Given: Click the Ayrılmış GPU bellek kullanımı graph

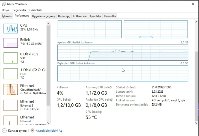Looking at the screenshot, I should (123, 53).
